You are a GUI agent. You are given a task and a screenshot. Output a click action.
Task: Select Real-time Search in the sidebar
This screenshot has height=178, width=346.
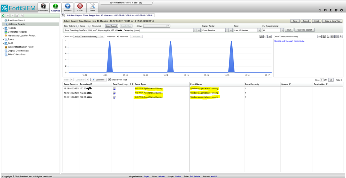pyautogui.click(x=16, y=21)
